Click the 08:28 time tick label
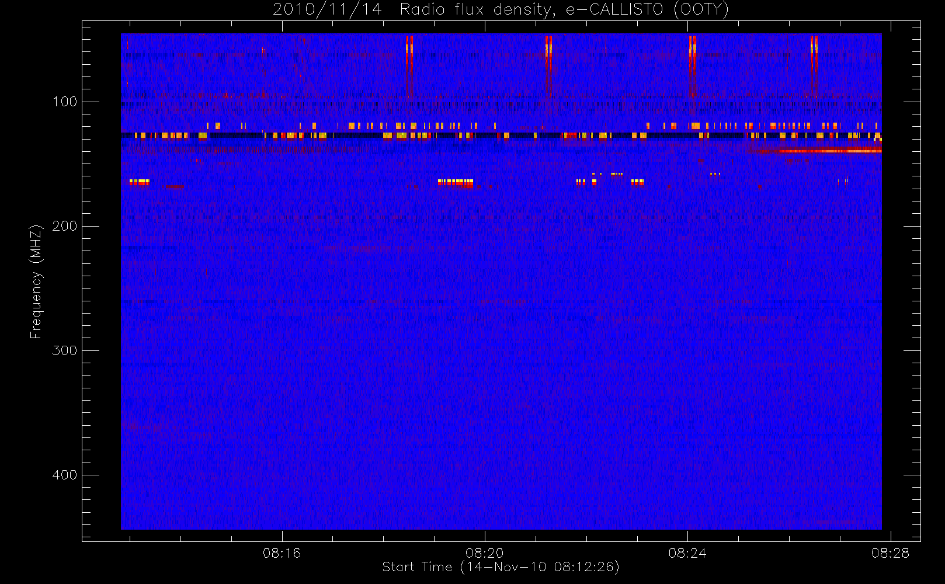 tap(890, 553)
